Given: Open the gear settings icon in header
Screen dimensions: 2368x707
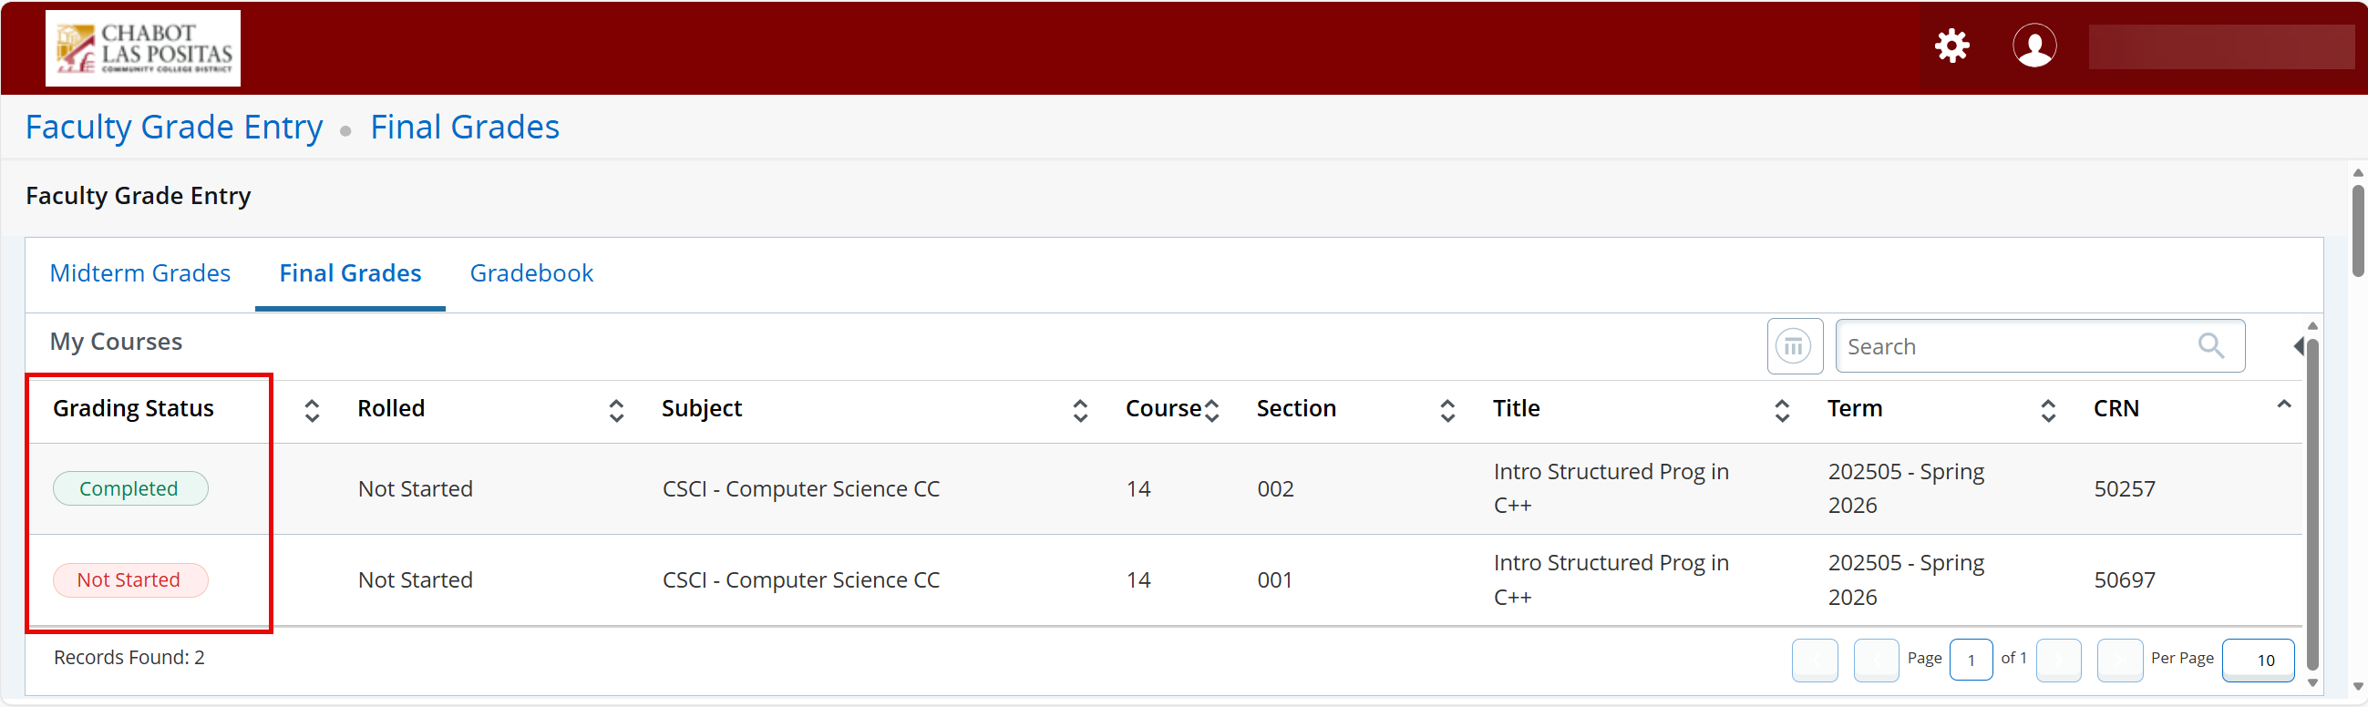Looking at the screenshot, I should point(1952,45).
